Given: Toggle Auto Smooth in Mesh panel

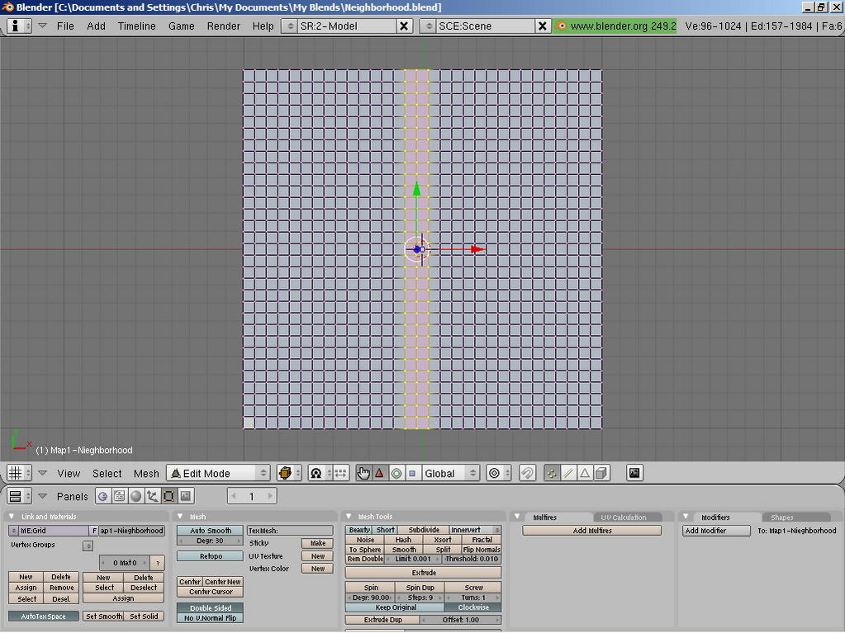Looking at the screenshot, I should click(x=210, y=530).
